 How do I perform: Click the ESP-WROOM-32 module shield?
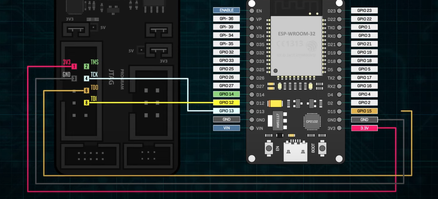(296, 45)
